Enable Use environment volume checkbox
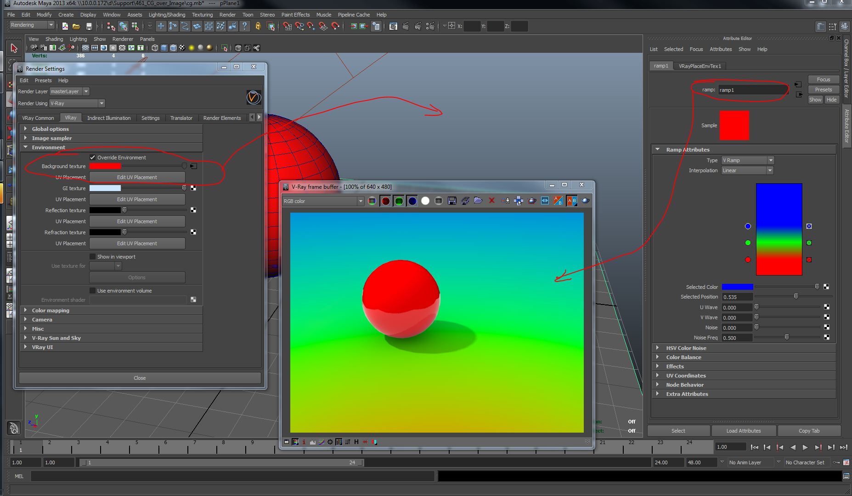This screenshot has height=496, width=852. (x=93, y=291)
